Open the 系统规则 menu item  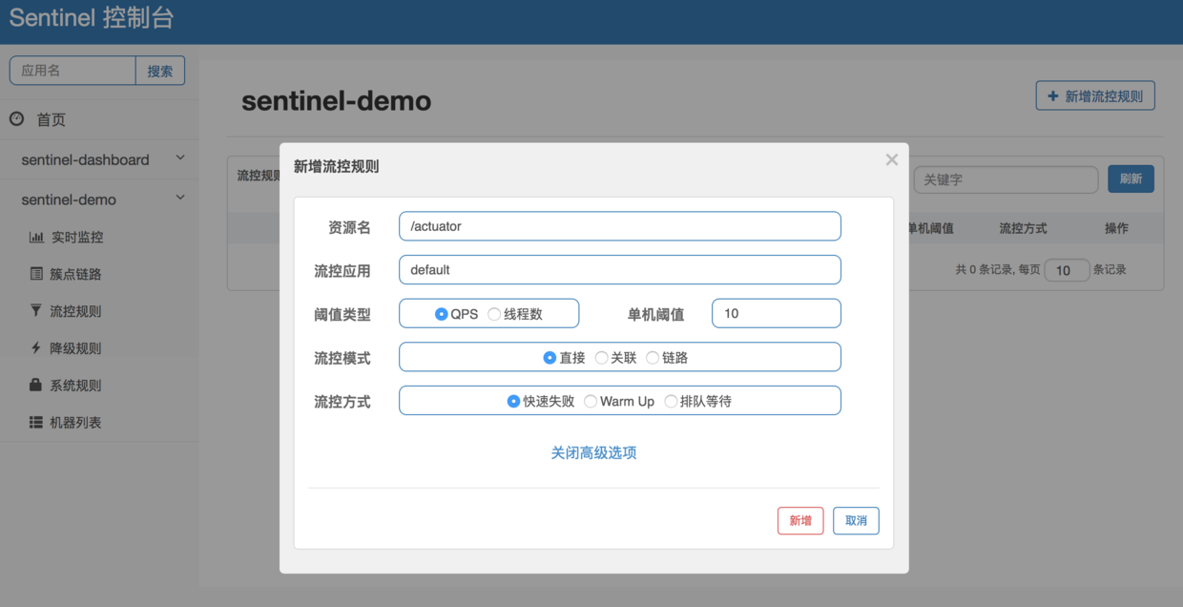pyautogui.click(x=76, y=386)
